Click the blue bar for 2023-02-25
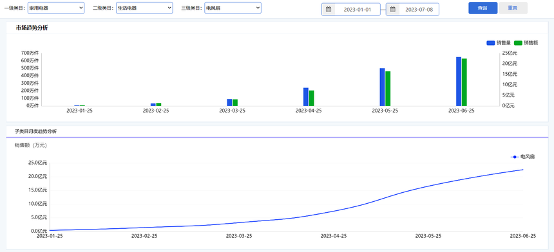The image size is (554, 252). coord(153,105)
